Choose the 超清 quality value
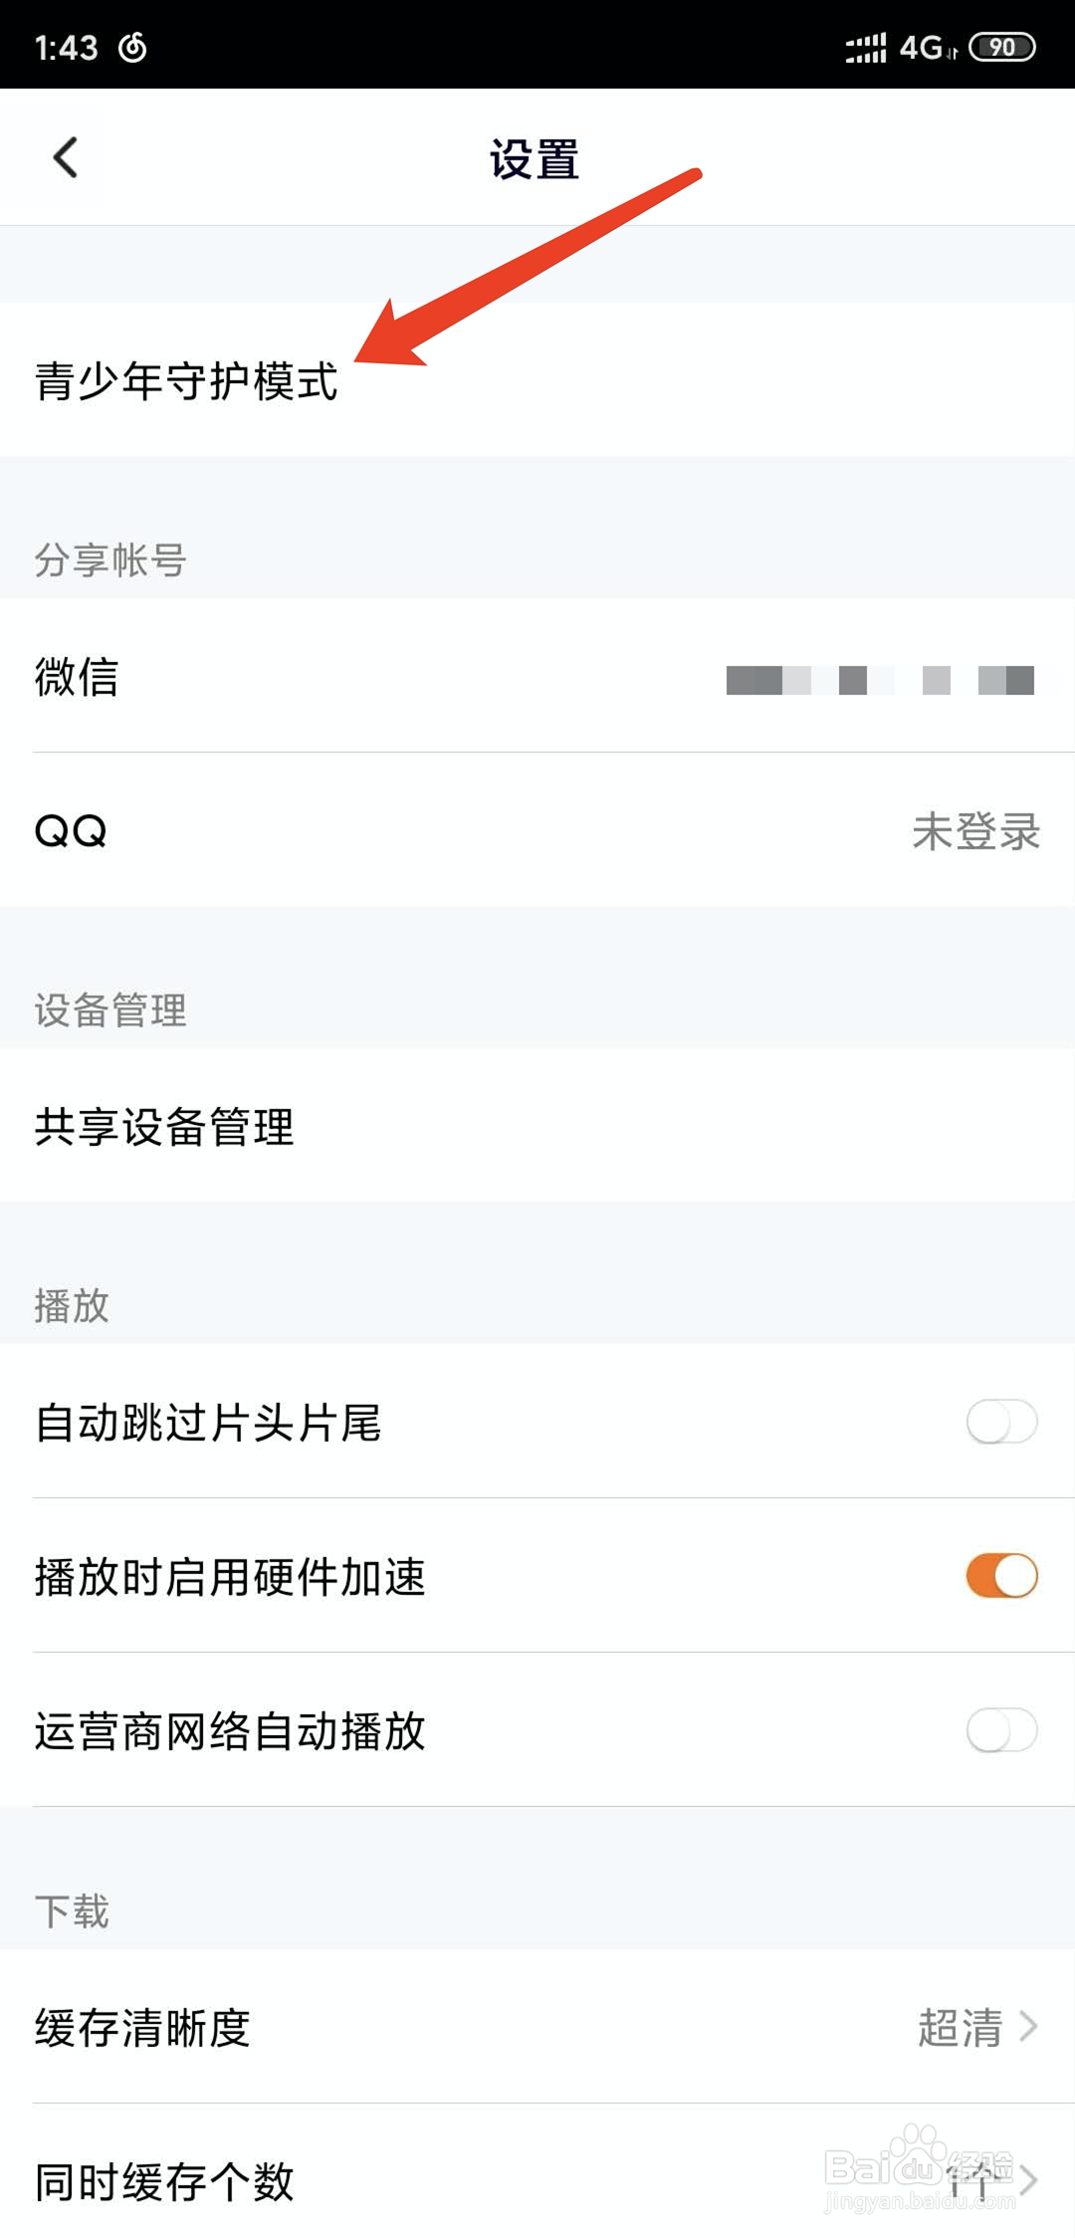1075x2238 pixels. pyautogui.click(x=960, y=2027)
